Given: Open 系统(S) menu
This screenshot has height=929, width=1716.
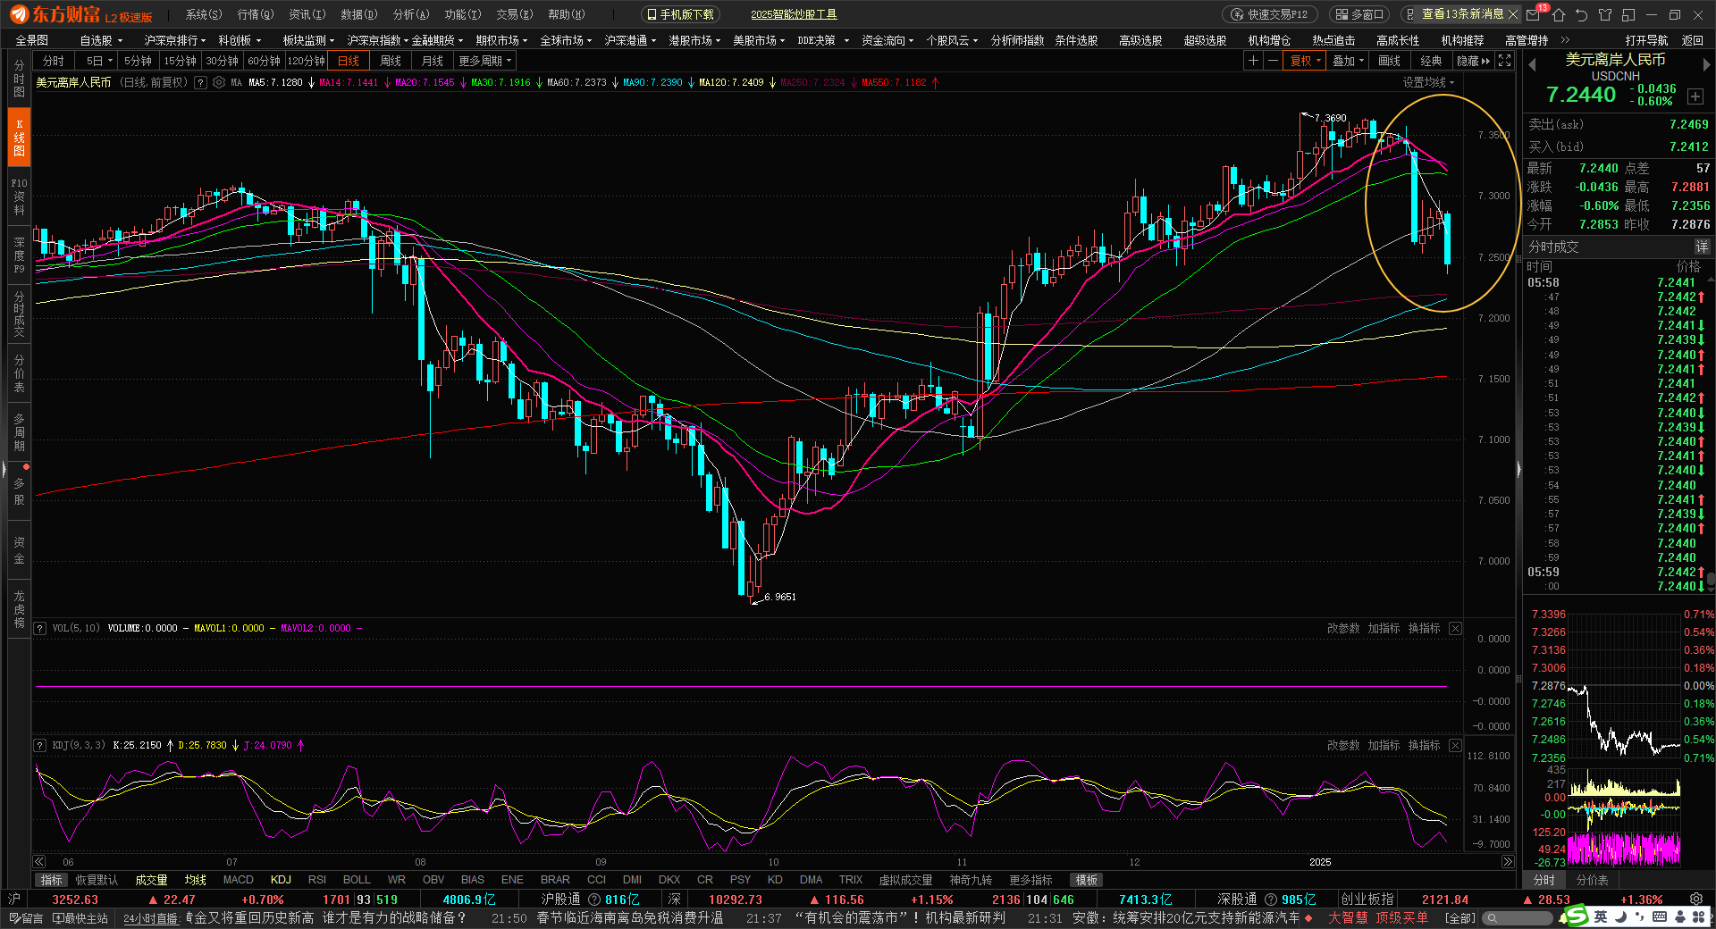Looking at the screenshot, I should 203,14.
